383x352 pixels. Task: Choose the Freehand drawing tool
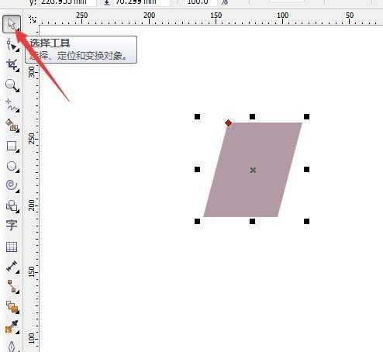[x=12, y=105]
